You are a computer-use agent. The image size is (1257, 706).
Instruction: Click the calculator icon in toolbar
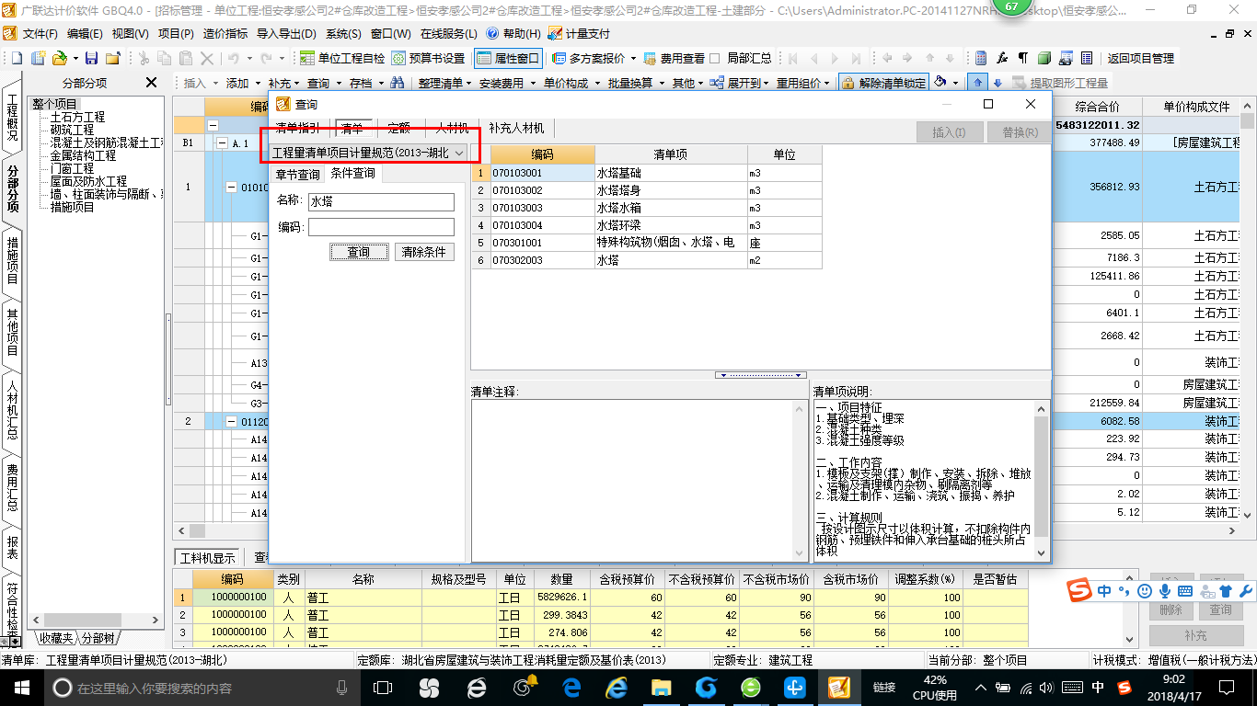pos(982,58)
